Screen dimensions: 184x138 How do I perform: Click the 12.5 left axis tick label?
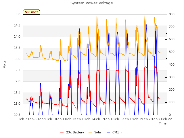pyautogui.click(x=17, y=70)
